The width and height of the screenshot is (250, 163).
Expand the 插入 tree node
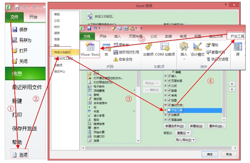click(166, 76)
